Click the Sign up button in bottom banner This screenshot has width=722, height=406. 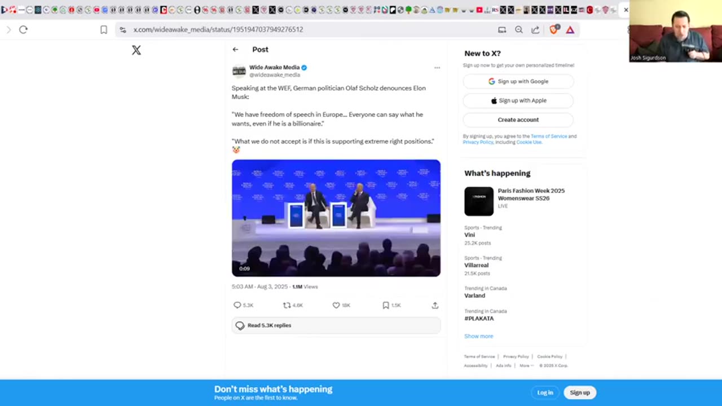(580, 392)
